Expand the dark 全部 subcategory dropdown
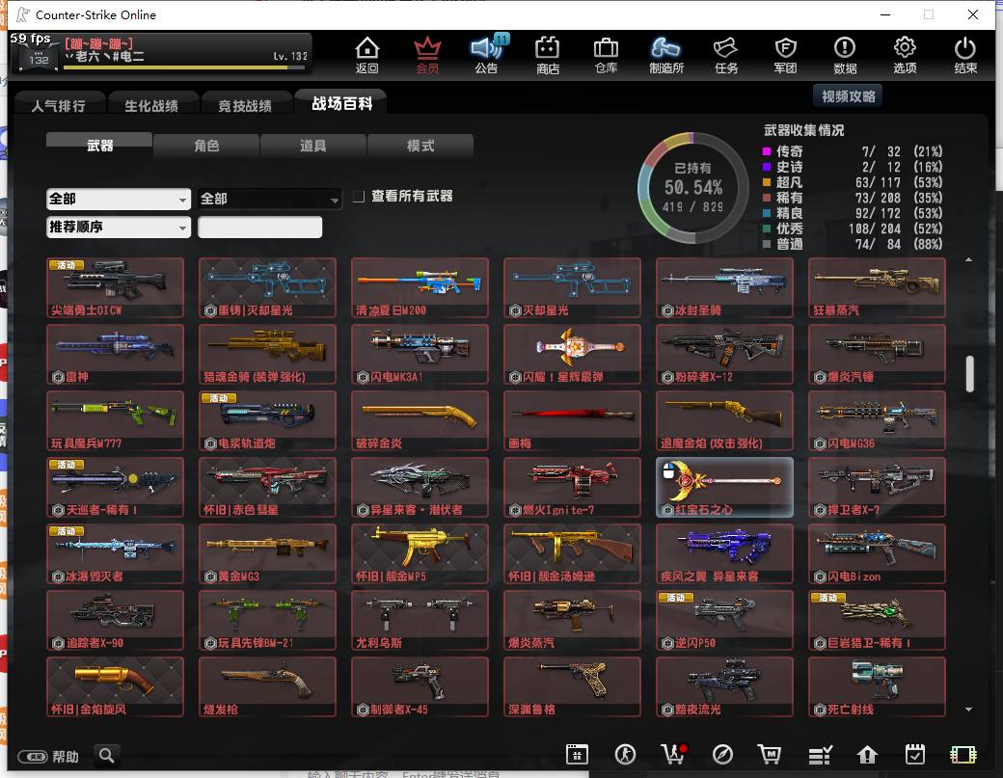Image resolution: width=1003 pixels, height=778 pixels. coord(269,200)
